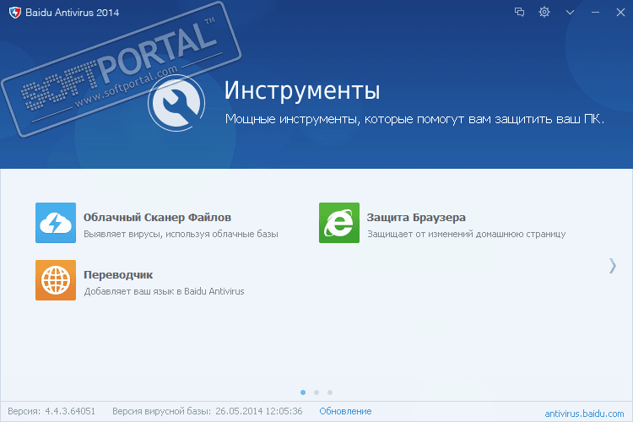This screenshot has width=633, height=422.
Task: Click the Baidu Antivirus shield logo
Action: 15,13
